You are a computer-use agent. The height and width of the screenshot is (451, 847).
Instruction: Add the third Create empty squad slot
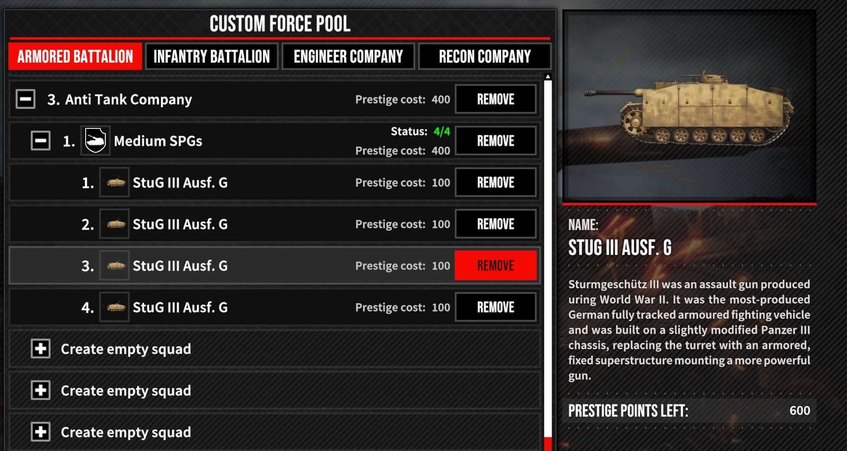pyautogui.click(x=41, y=432)
